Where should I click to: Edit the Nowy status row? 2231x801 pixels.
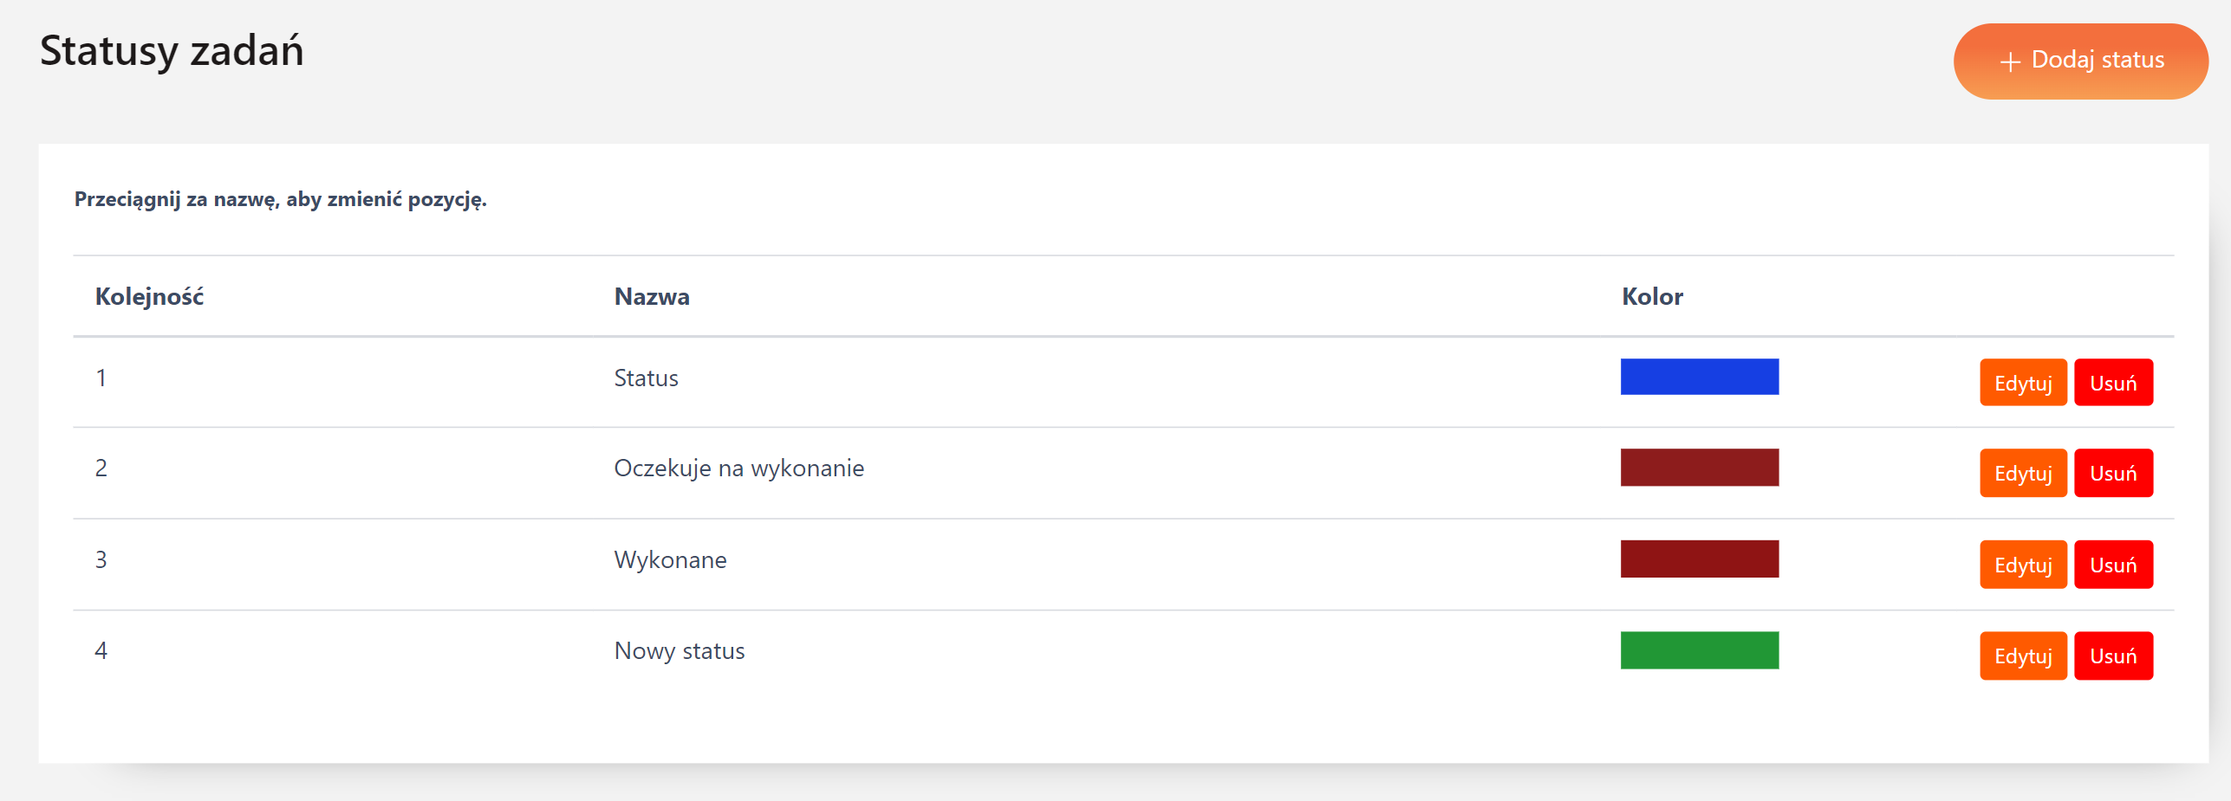[2023, 656]
